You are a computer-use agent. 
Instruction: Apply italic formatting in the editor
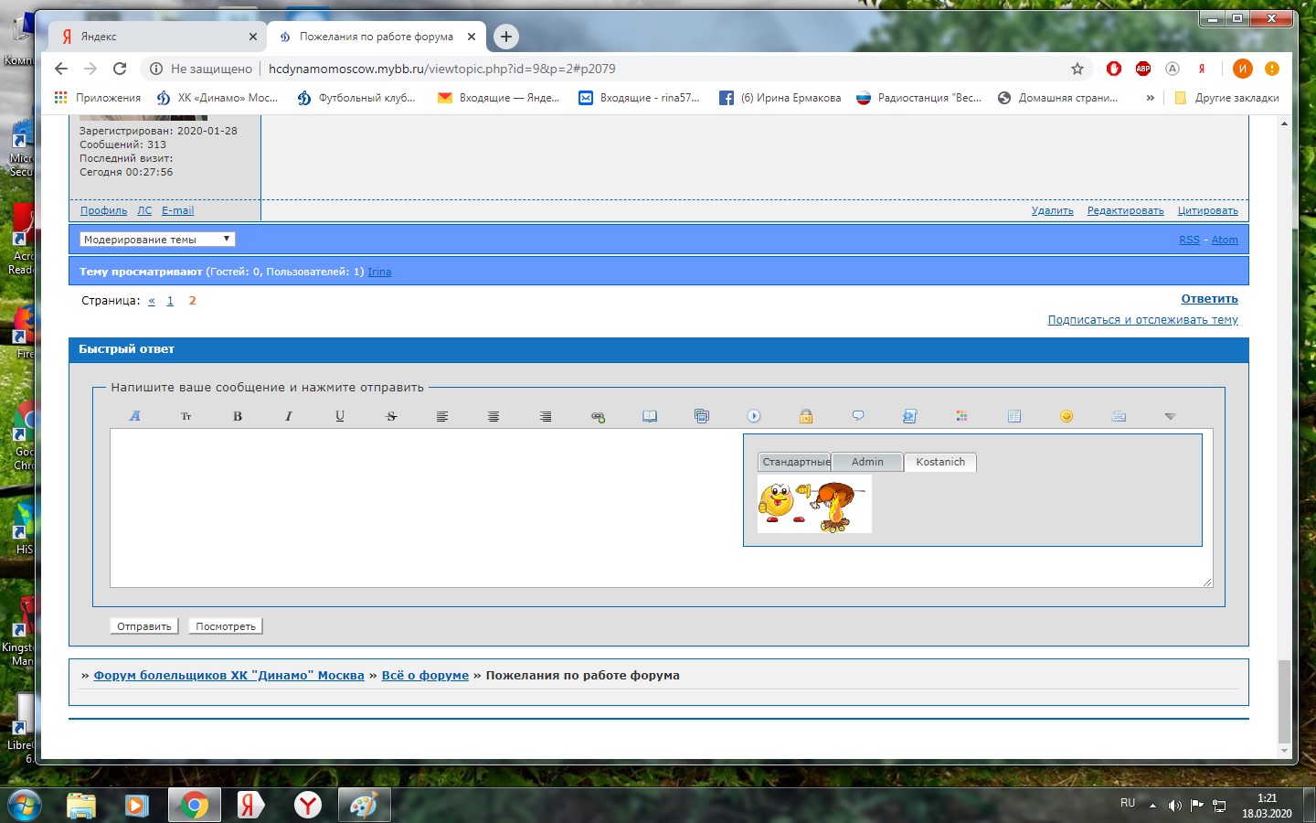pyautogui.click(x=289, y=416)
